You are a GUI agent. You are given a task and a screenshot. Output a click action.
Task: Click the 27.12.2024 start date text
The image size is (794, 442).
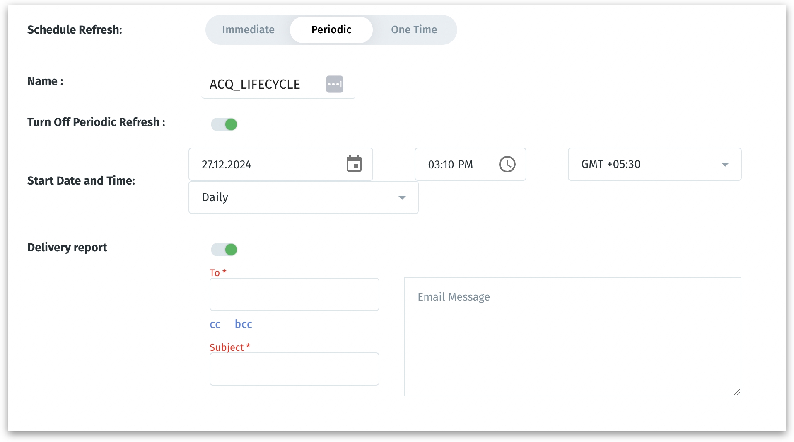[227, 165]
